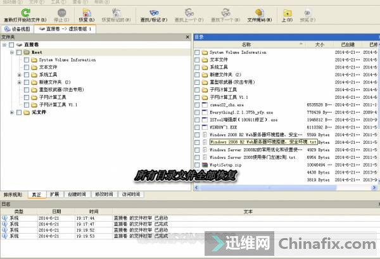Click the Root folder icon in tree
This screenshot has width=380, height=259.
[27, 53]
